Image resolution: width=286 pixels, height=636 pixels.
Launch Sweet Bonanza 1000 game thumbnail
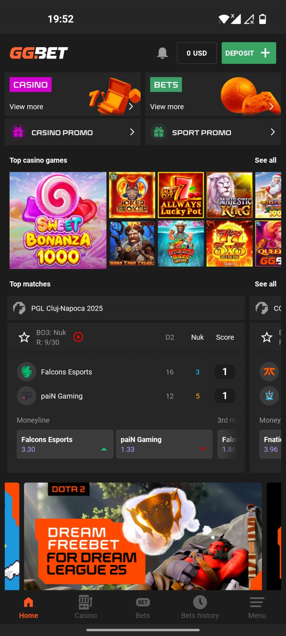58,220
